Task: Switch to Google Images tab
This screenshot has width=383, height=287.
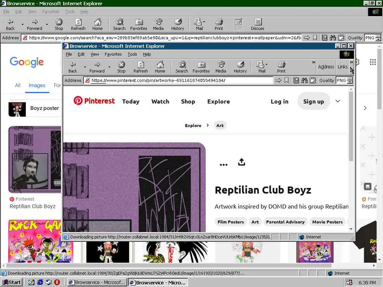Action: click(37, 86)
